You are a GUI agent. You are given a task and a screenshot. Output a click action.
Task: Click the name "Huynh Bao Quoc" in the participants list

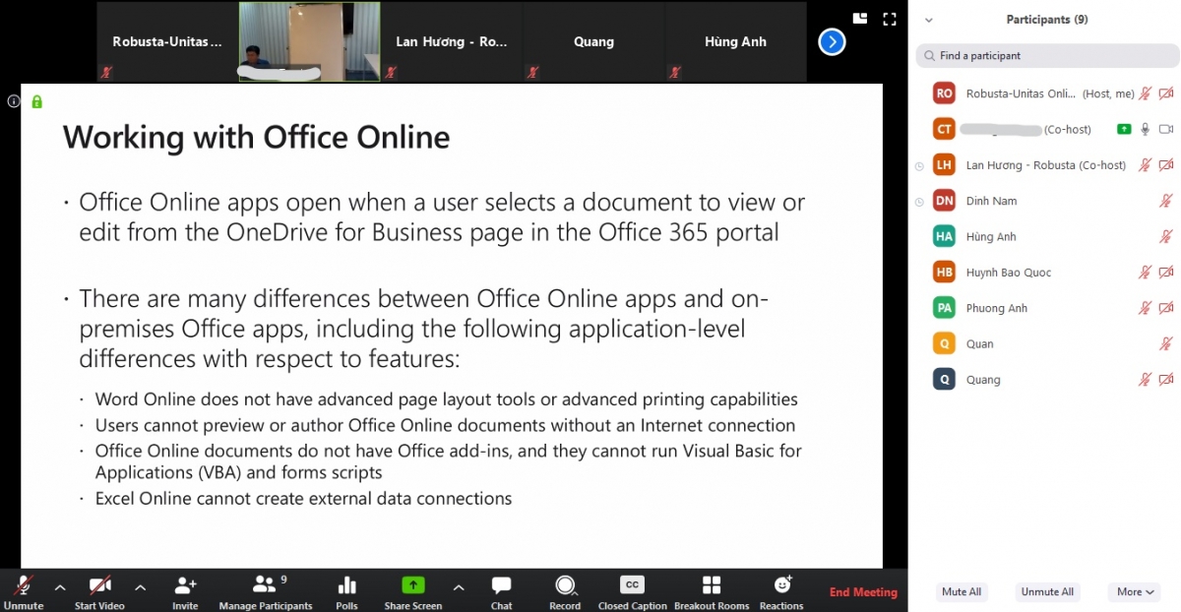click(1009, 273)
